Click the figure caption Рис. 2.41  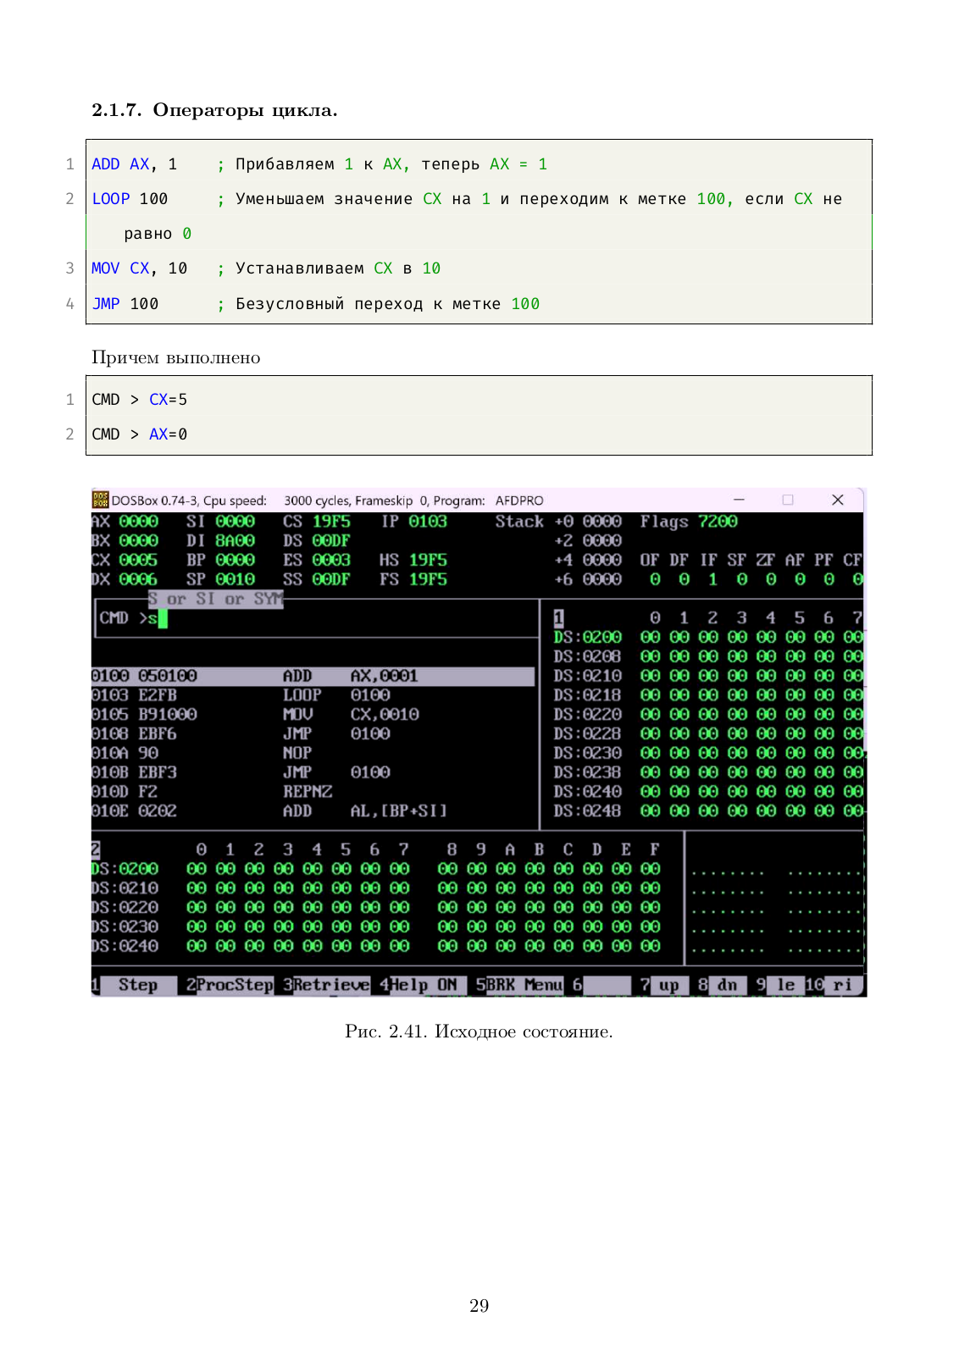click(479, 1031)
